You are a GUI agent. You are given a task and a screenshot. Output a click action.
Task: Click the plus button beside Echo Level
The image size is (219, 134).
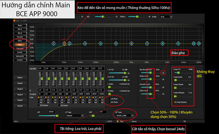[x=163, y=94]
